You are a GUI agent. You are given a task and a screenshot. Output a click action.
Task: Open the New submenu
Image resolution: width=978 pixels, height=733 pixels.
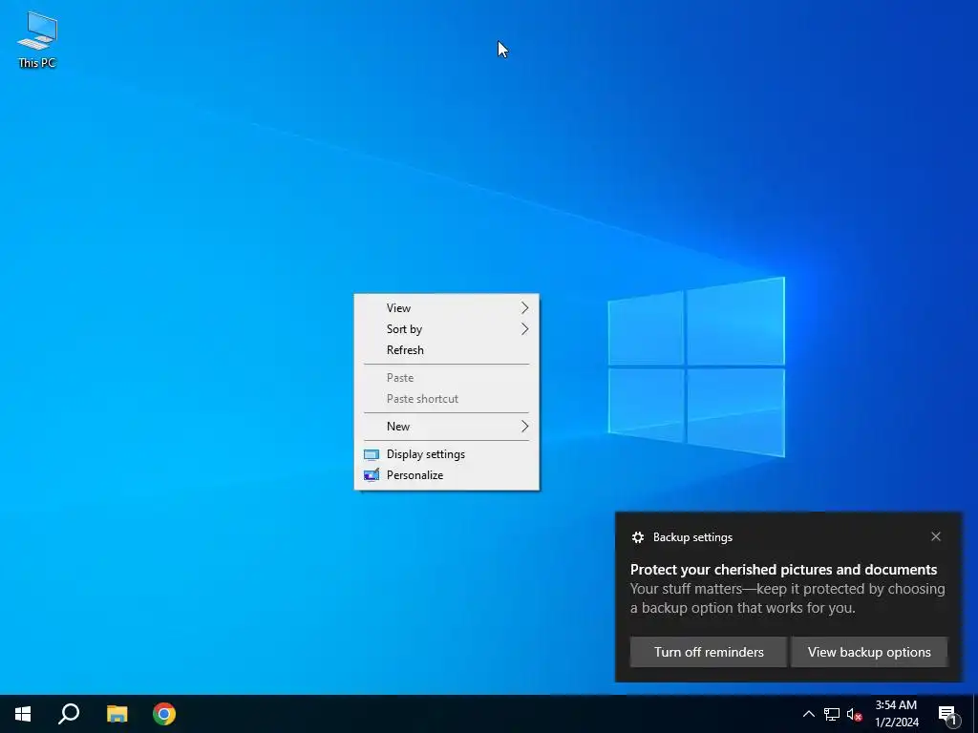[447, 427]
